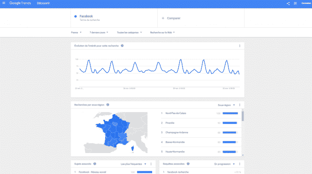This screenshot has width=312, height=174.
Task: Open the Sous-région dropdown
Action: coord(226,105)
